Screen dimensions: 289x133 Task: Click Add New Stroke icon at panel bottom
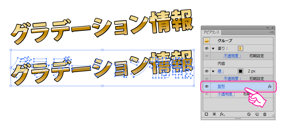point(206,114)
